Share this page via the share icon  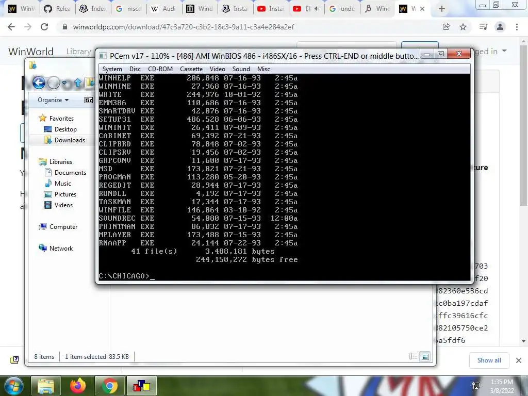[x=446, y=27]
